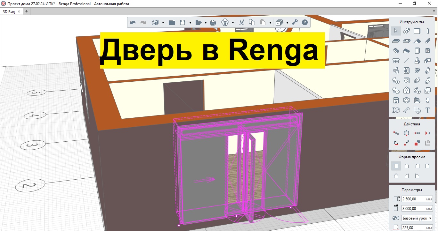Select the Dimension tool
Image resolution: width=438 pixels, height=231 pixels.
click(396, 110)
